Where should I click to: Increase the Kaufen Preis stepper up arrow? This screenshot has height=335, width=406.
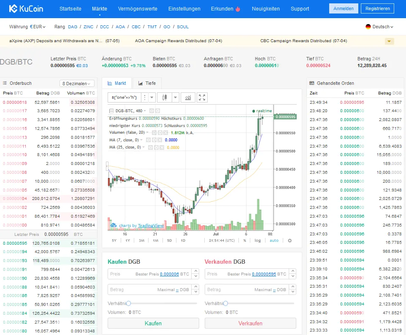(196, 271)
